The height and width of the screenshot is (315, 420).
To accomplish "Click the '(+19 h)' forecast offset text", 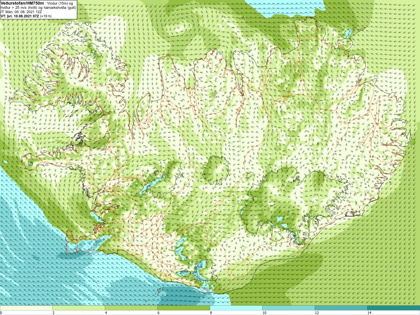I will (x=46, y=16).
